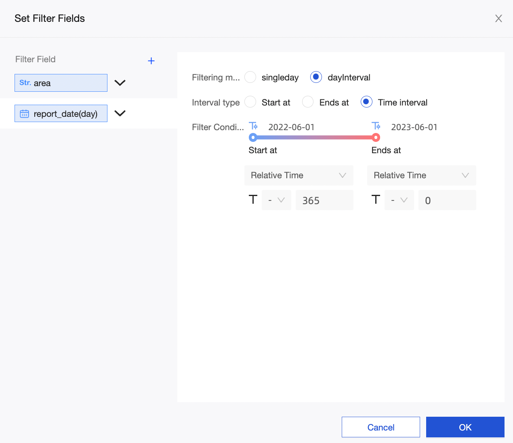The image size is (513, 443).
Task: Select the Time interval radio option
Action: click(x=366, y=102)
